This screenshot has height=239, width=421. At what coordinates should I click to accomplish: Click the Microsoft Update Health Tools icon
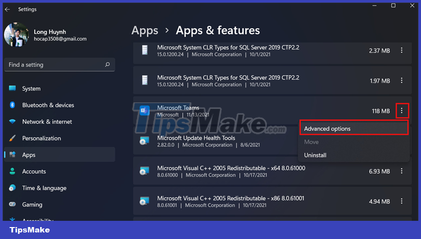point(144,141)
